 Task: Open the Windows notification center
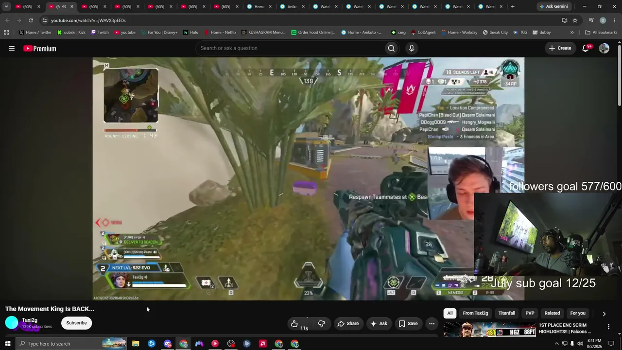click(x=611, y=344)
